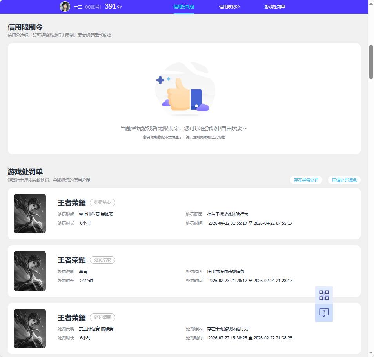
Task: Switch to 游戏处罚单 tab
Action: click(274, 7)
